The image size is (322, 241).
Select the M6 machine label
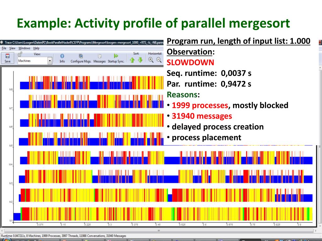coord(11,127)
